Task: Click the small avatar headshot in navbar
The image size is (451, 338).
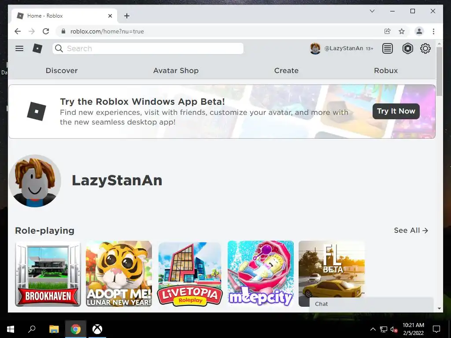Action: (x=315, y=48)
